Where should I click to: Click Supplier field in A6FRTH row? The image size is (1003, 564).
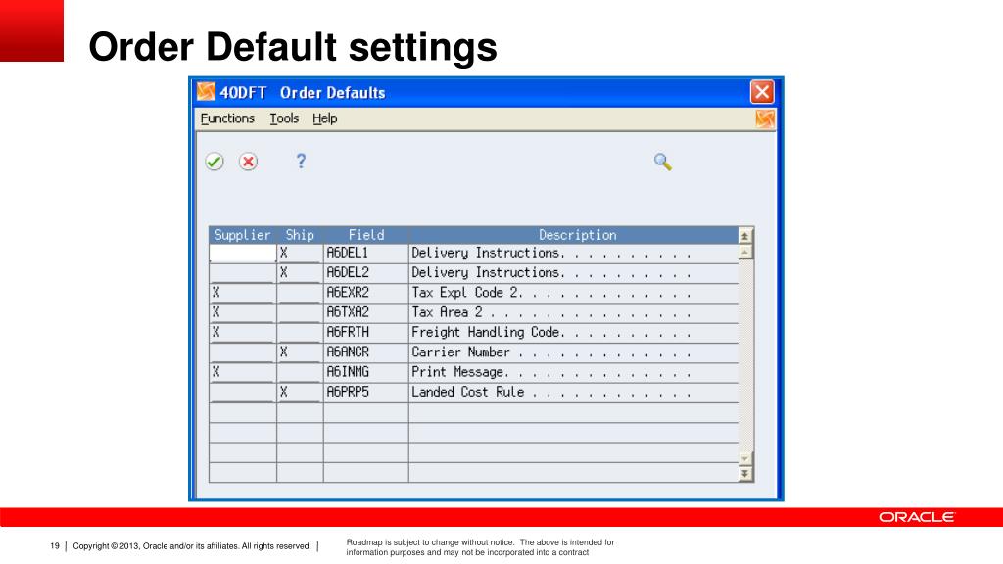click(243, 333)
